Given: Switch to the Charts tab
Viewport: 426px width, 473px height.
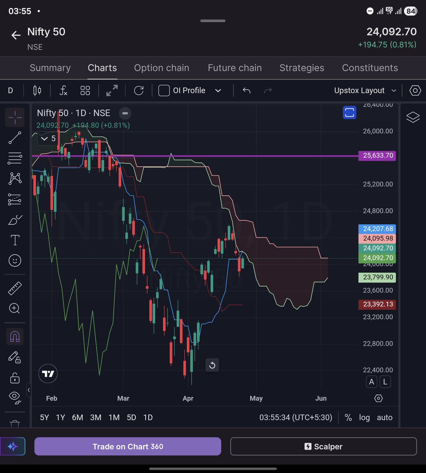Looking at the screenshot, I should pyautogui.click(x=102, y=68).
